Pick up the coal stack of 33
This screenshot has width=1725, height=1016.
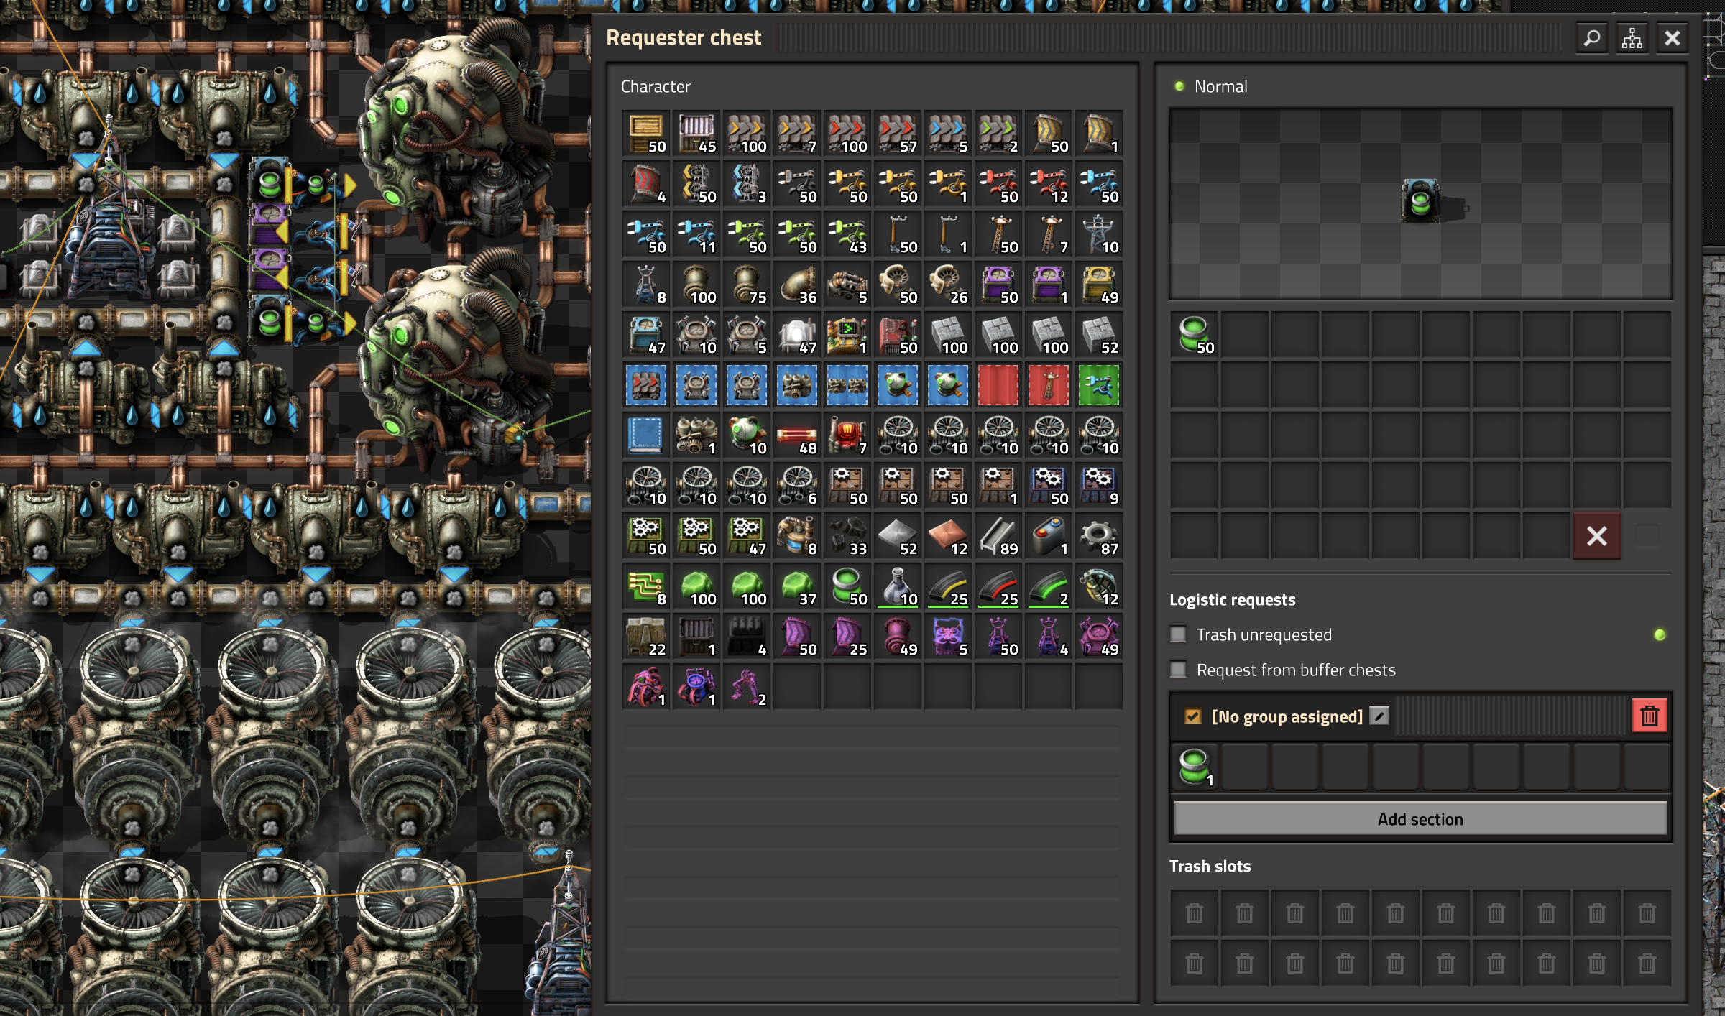[x=847, y=536]
